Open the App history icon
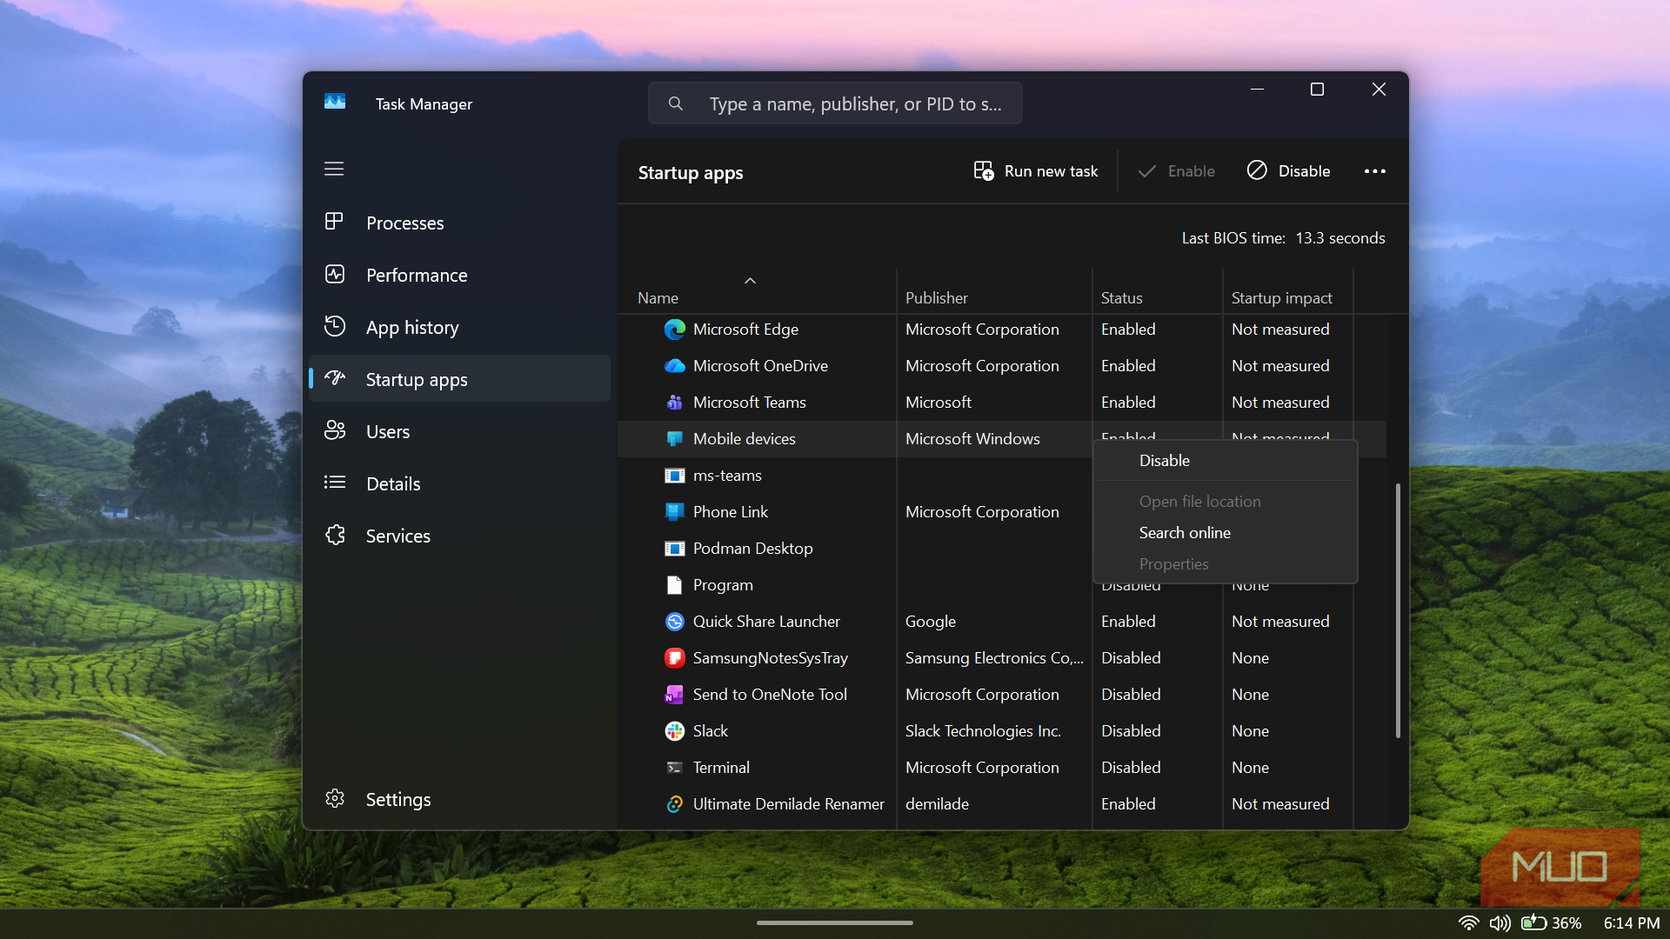Viewport: 1670px width, 939px height. (x=334, y=326)
